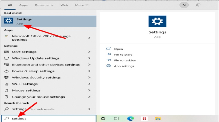Open Start settings result
The width and height of the screenshot is (219, 122).
[49, 52]
